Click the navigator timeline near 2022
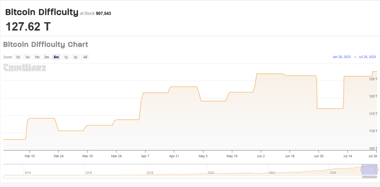Screen dimensions: 380x187 (x=272, y=172)
